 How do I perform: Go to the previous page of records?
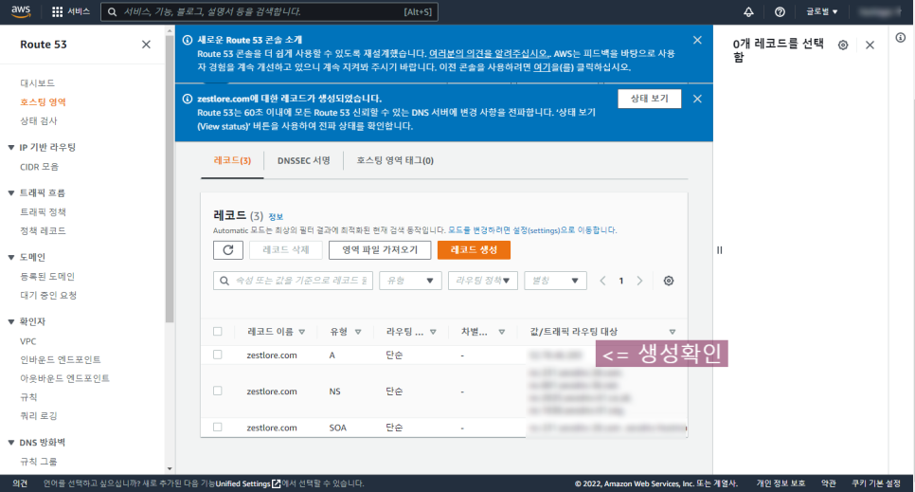(x=602, y=281)
